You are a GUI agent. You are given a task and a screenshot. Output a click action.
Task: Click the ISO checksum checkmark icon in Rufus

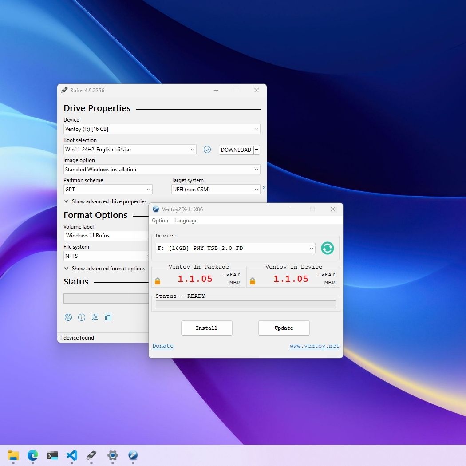coord(207,150)
